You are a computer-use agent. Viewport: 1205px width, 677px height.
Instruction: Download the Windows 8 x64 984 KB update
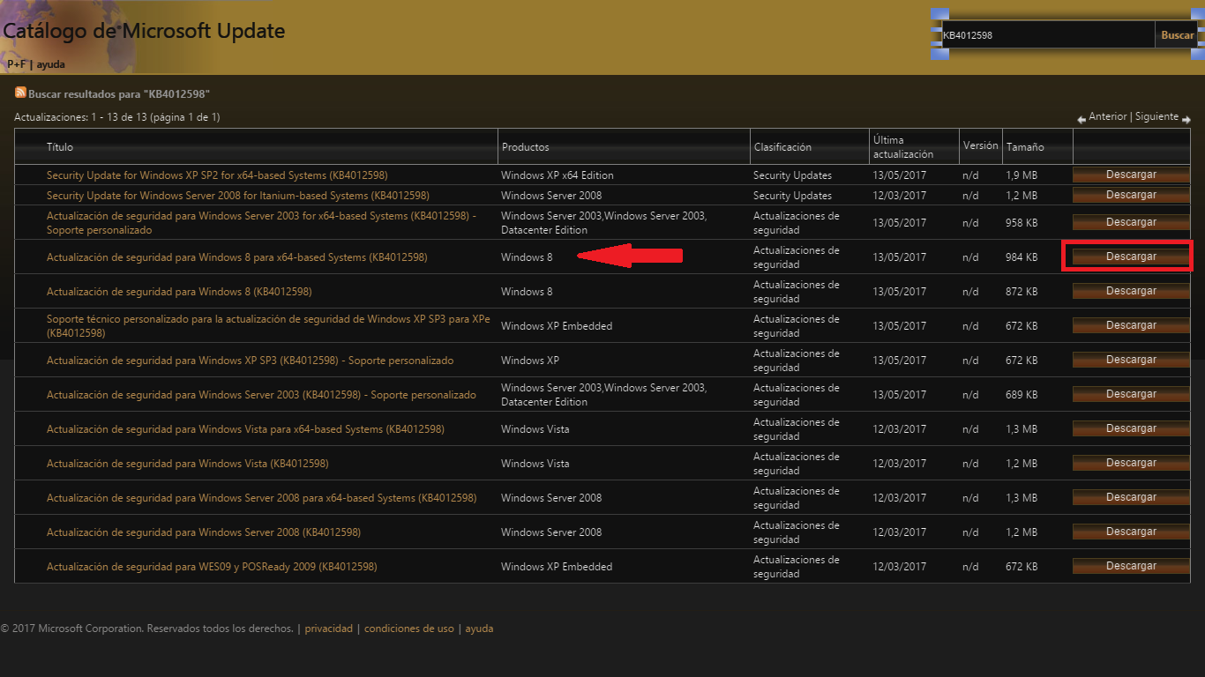(1131, 257)
